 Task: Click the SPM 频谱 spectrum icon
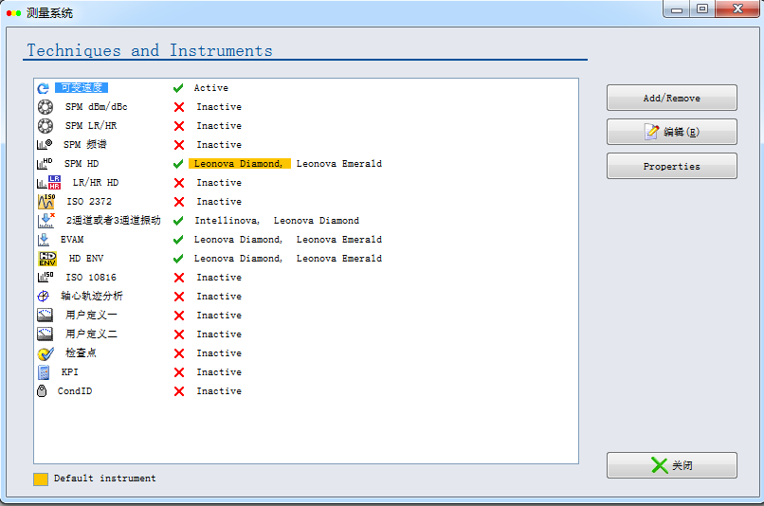click(x=45, y=145)
